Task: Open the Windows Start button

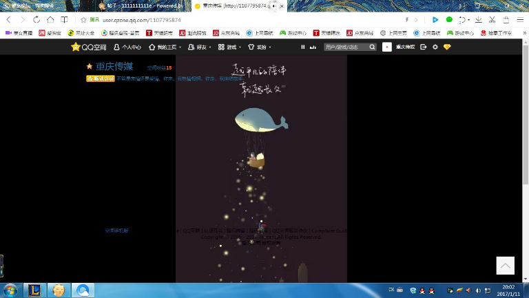Action: (10, 290)
